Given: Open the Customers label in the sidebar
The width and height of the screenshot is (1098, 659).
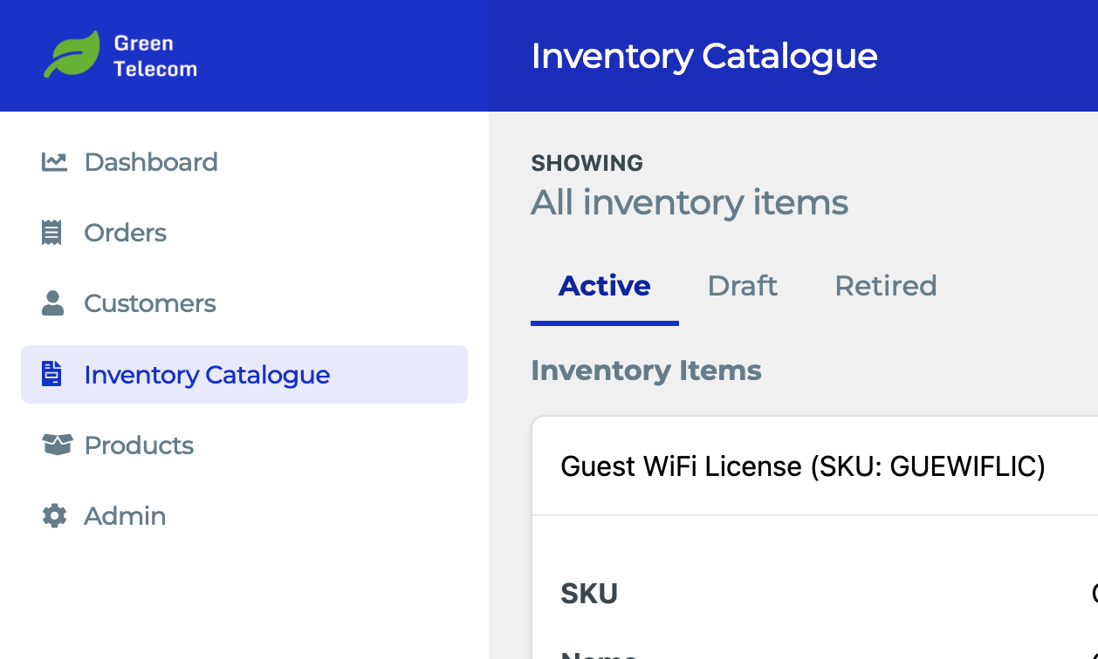Looking at the screenshot, I should pos(150,303).
